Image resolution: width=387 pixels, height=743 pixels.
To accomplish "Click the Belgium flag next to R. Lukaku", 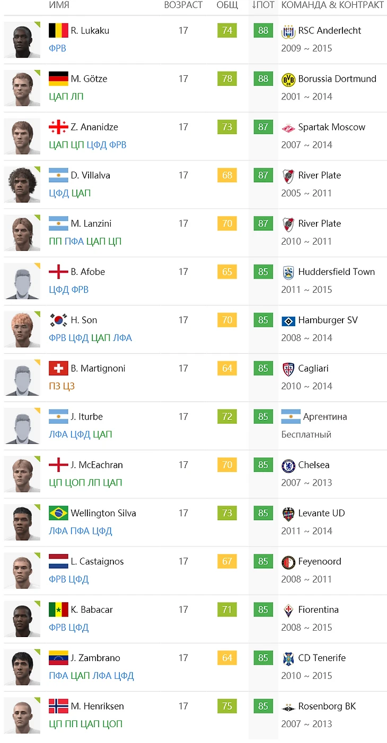I will tap(58, 31).
